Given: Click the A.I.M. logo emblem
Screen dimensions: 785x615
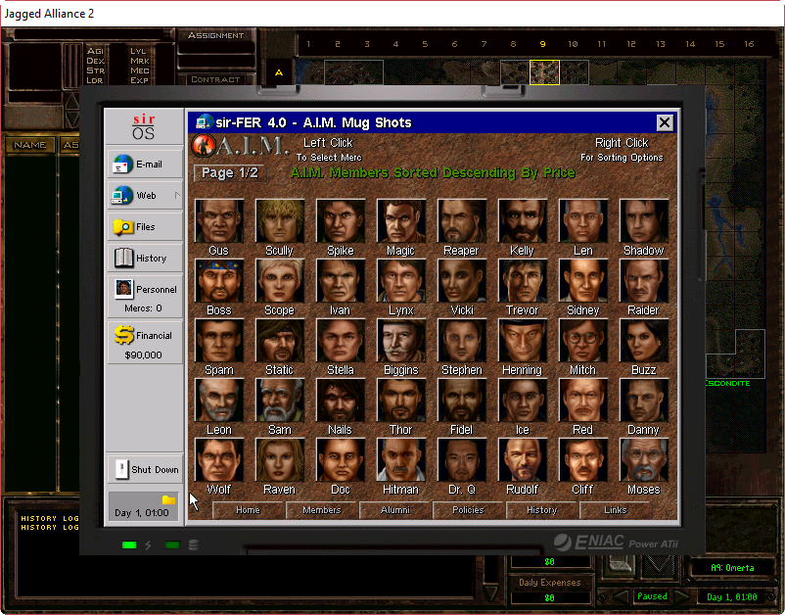Looking at the screenshot, I should [204, 146].
